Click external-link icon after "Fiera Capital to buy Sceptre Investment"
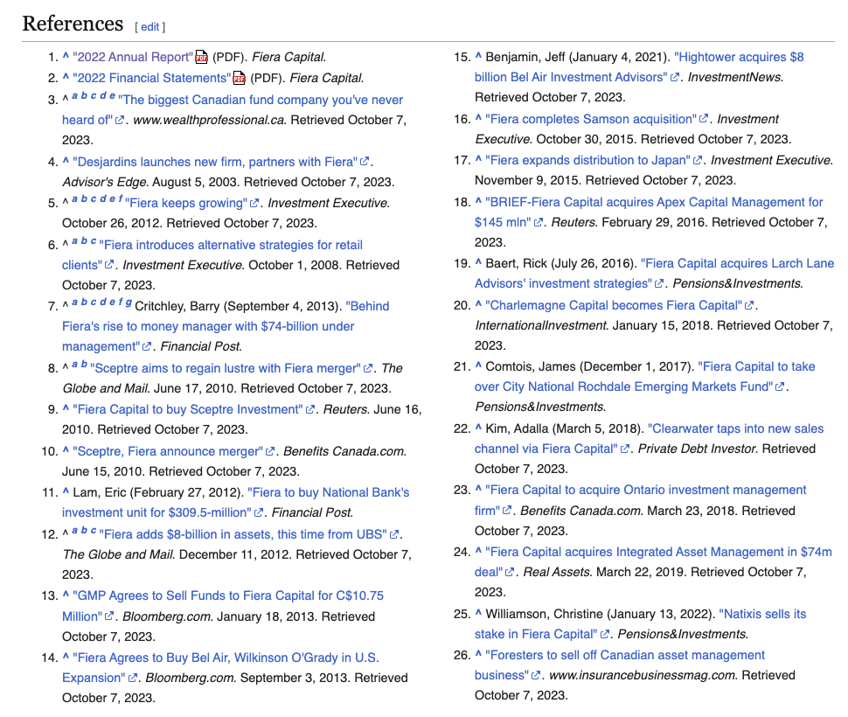This screenshot has width=848, height=717. click(309, 410)
